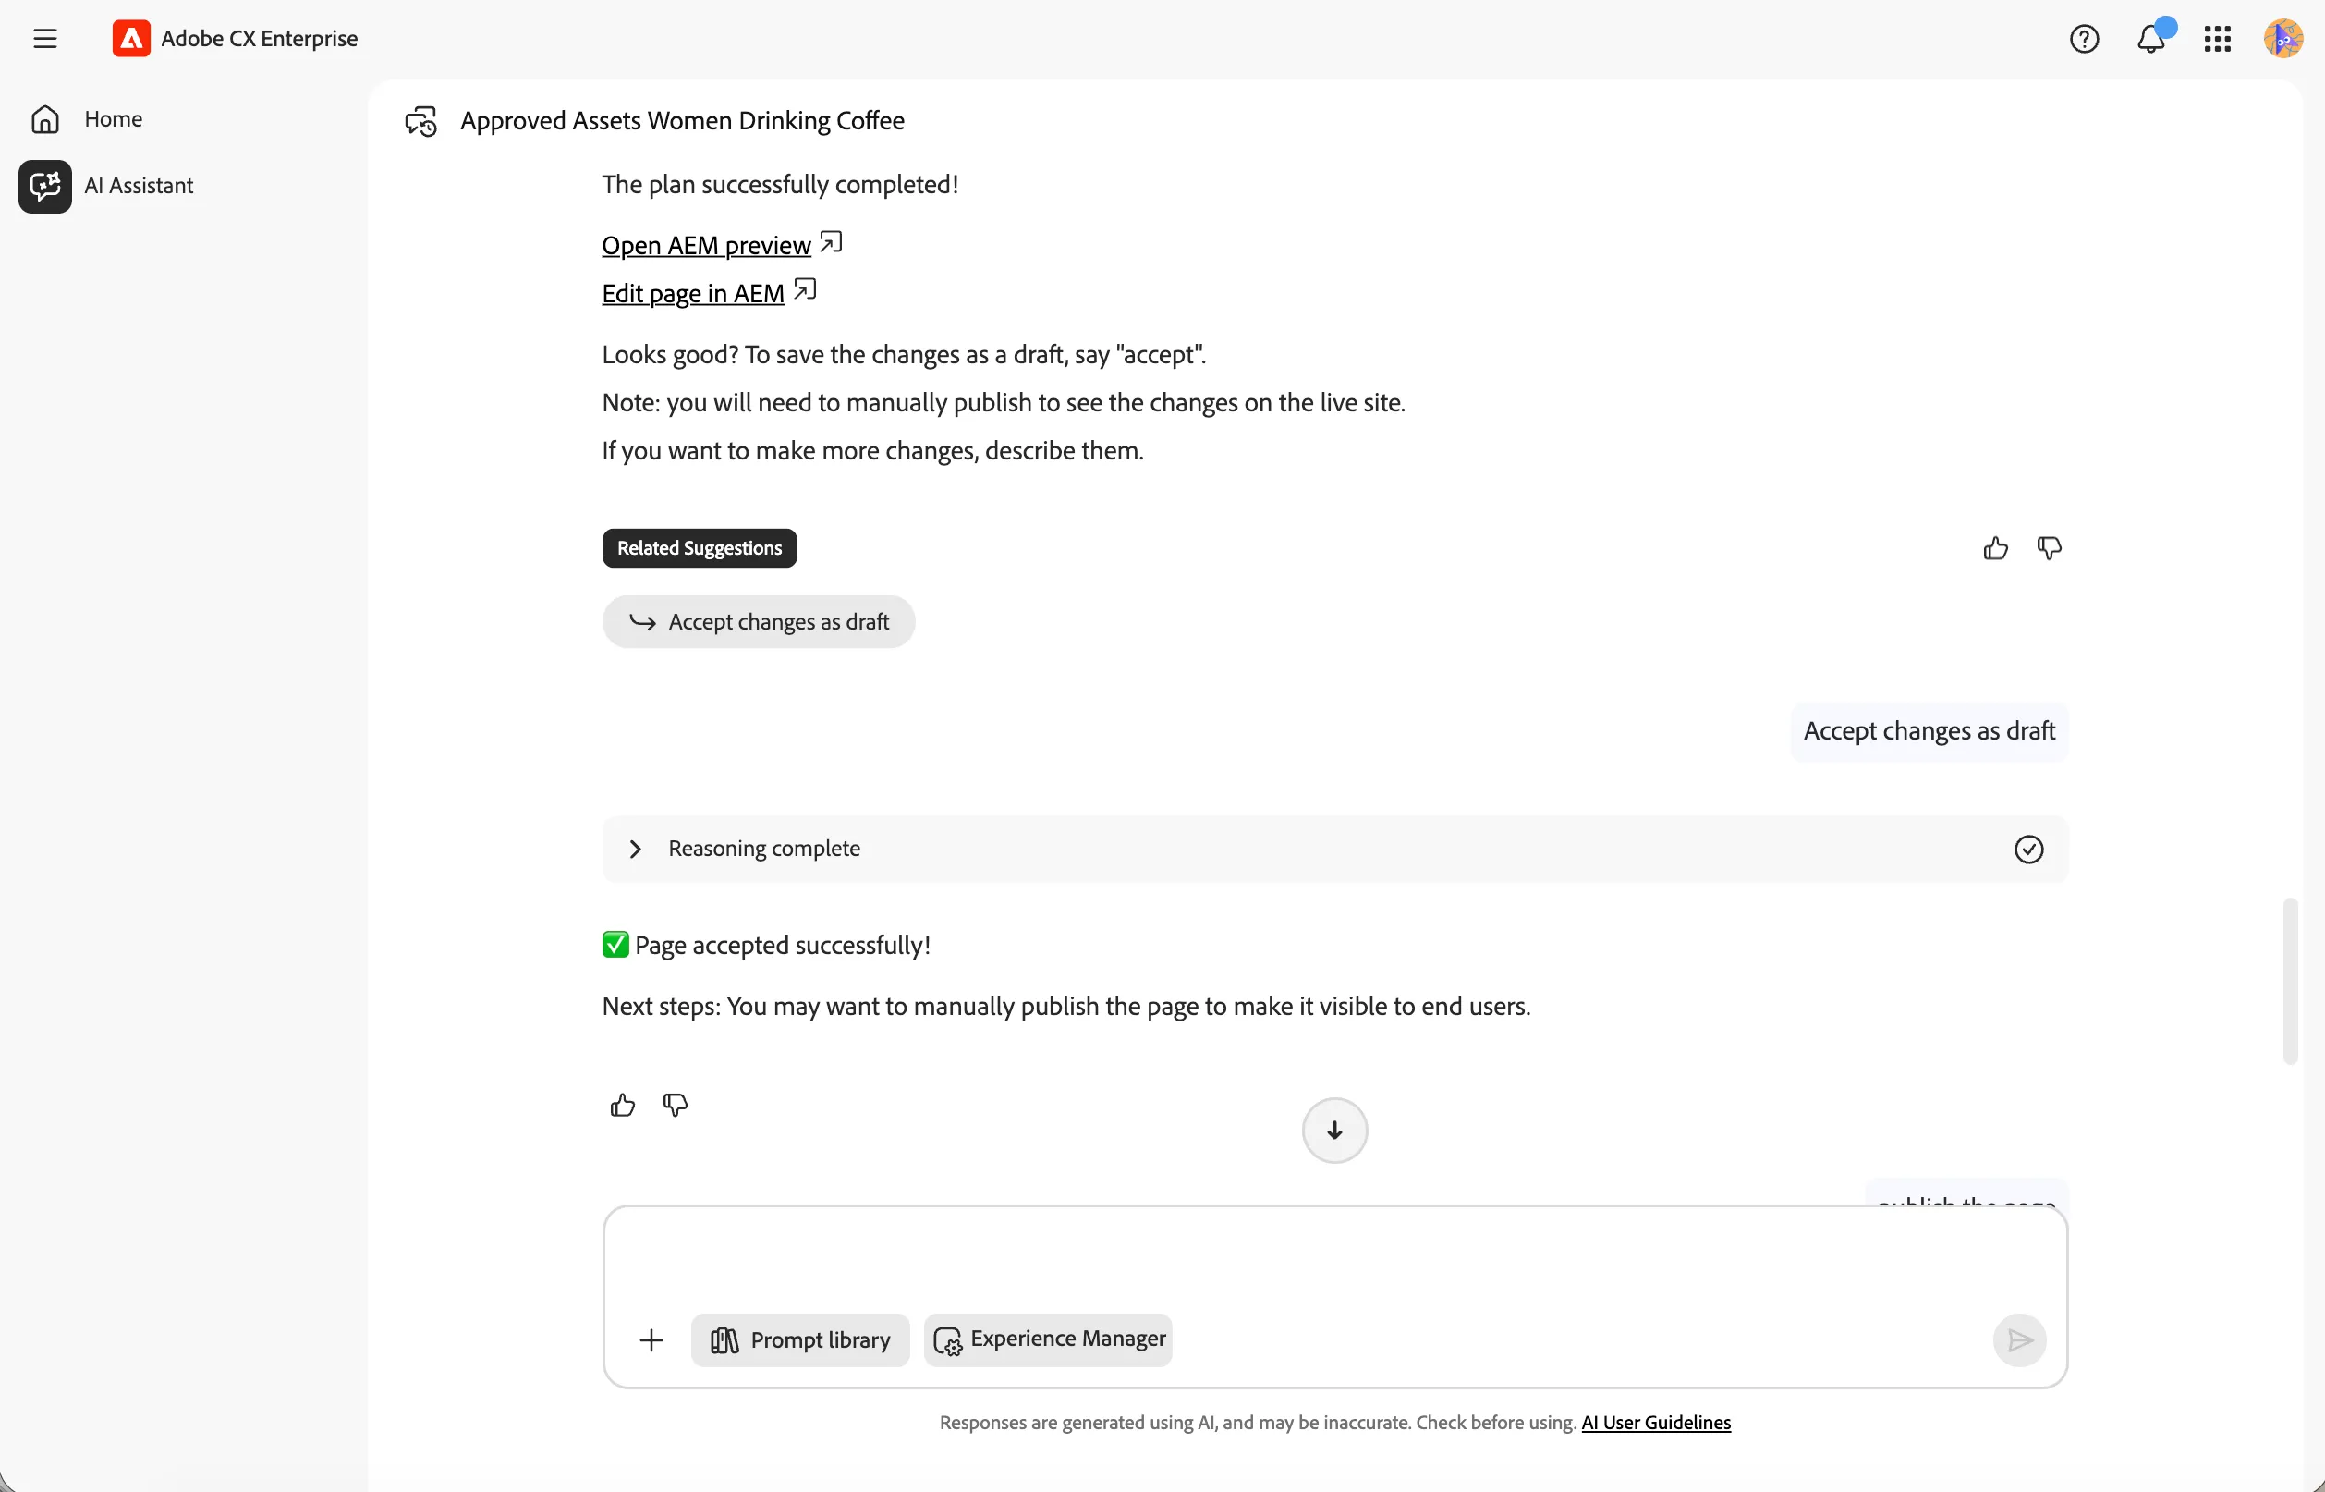The image size is (2325, 1492).
Task: Click the chat vertical scrollbar
Action: (2290, 981)
